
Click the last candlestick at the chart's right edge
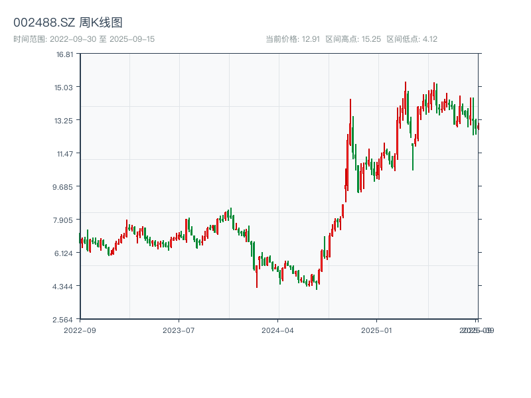coord(478,127)
